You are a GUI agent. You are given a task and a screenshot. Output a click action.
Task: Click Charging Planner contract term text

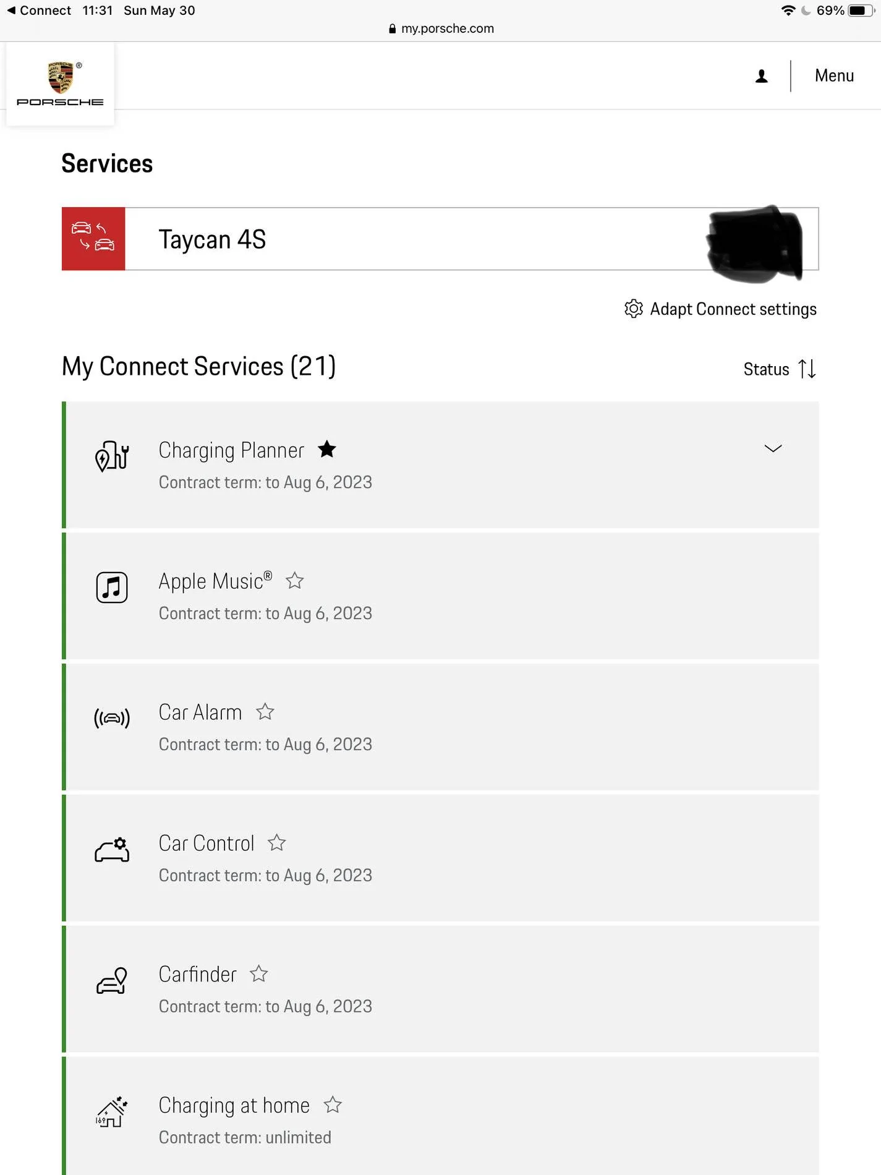coord(265,482)
